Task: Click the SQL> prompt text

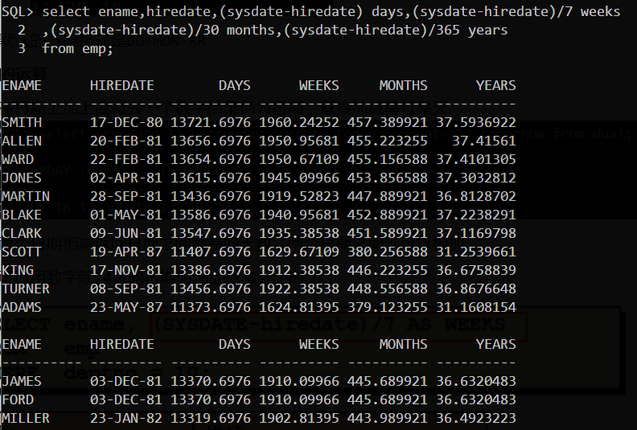Action: 18,11
